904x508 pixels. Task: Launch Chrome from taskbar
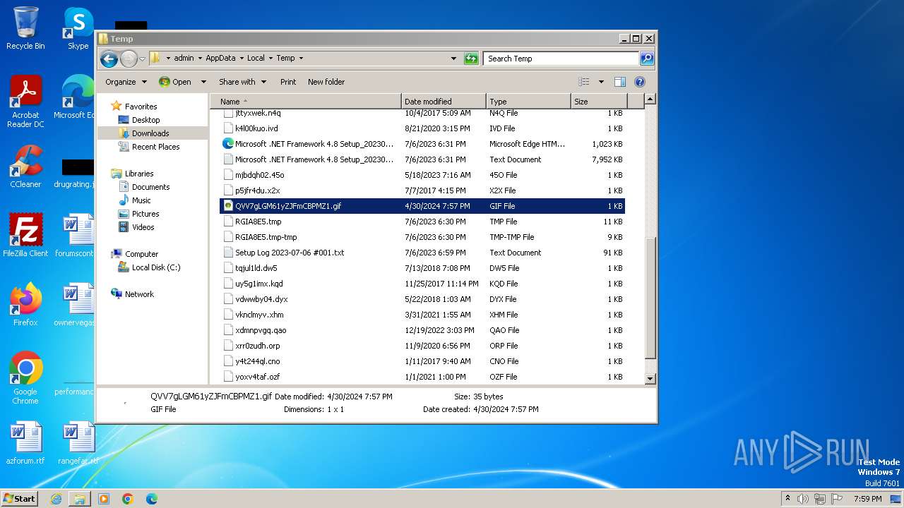click(x=128, y=499)
